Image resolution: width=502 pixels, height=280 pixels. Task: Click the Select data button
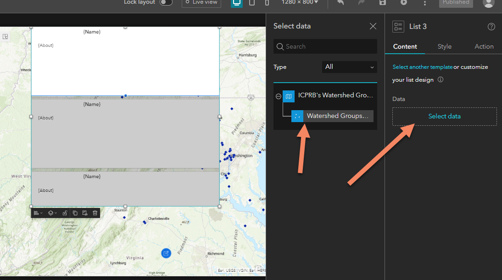click(444, 117)
